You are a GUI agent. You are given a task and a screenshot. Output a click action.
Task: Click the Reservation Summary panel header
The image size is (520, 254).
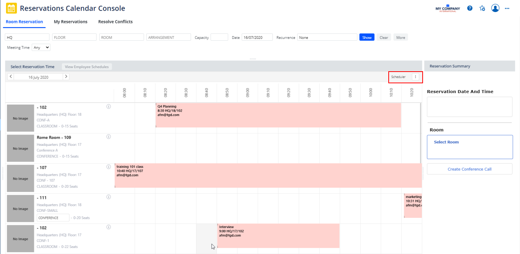click(x=469, y=66)
